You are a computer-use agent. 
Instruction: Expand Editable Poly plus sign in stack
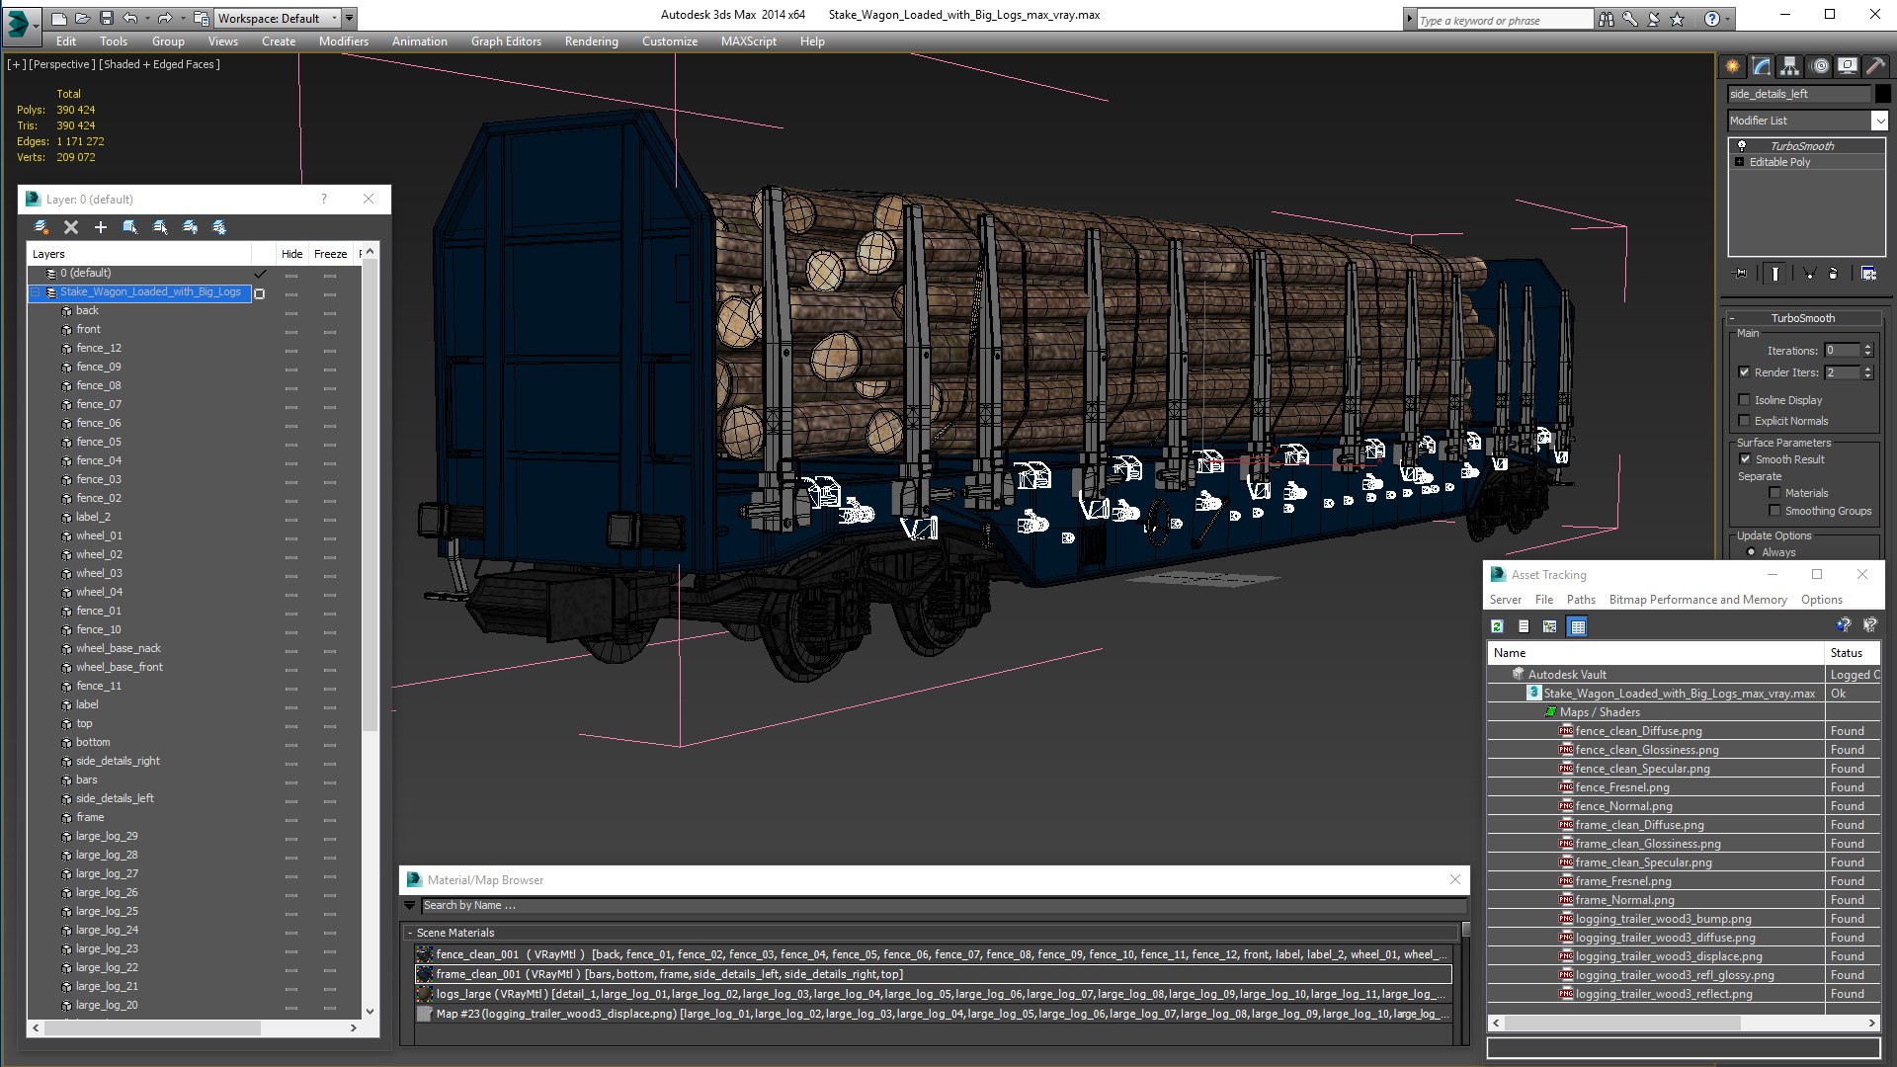pyautogui.click(x=1740, y=162)
